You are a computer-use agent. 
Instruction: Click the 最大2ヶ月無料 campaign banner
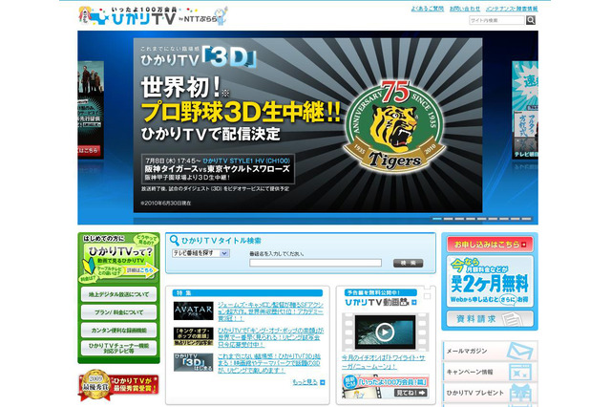(490, 282)
